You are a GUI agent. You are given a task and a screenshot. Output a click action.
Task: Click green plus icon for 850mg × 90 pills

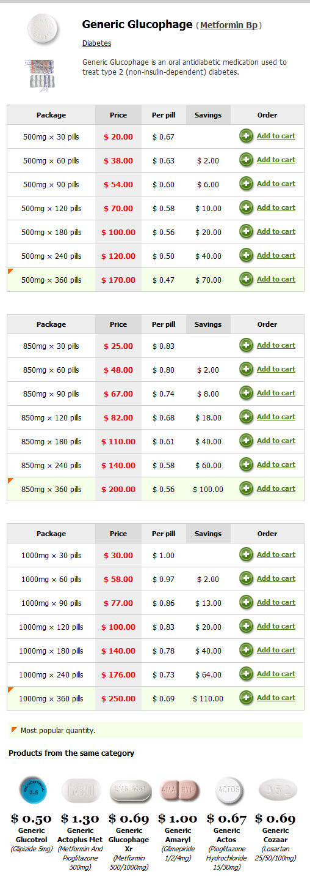246,393
